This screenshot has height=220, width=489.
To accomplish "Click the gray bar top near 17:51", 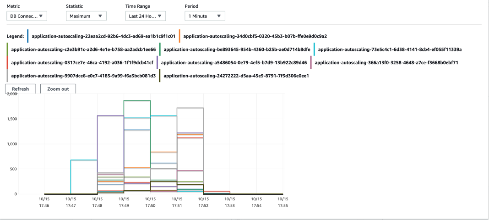I will [x=190, y=108].
